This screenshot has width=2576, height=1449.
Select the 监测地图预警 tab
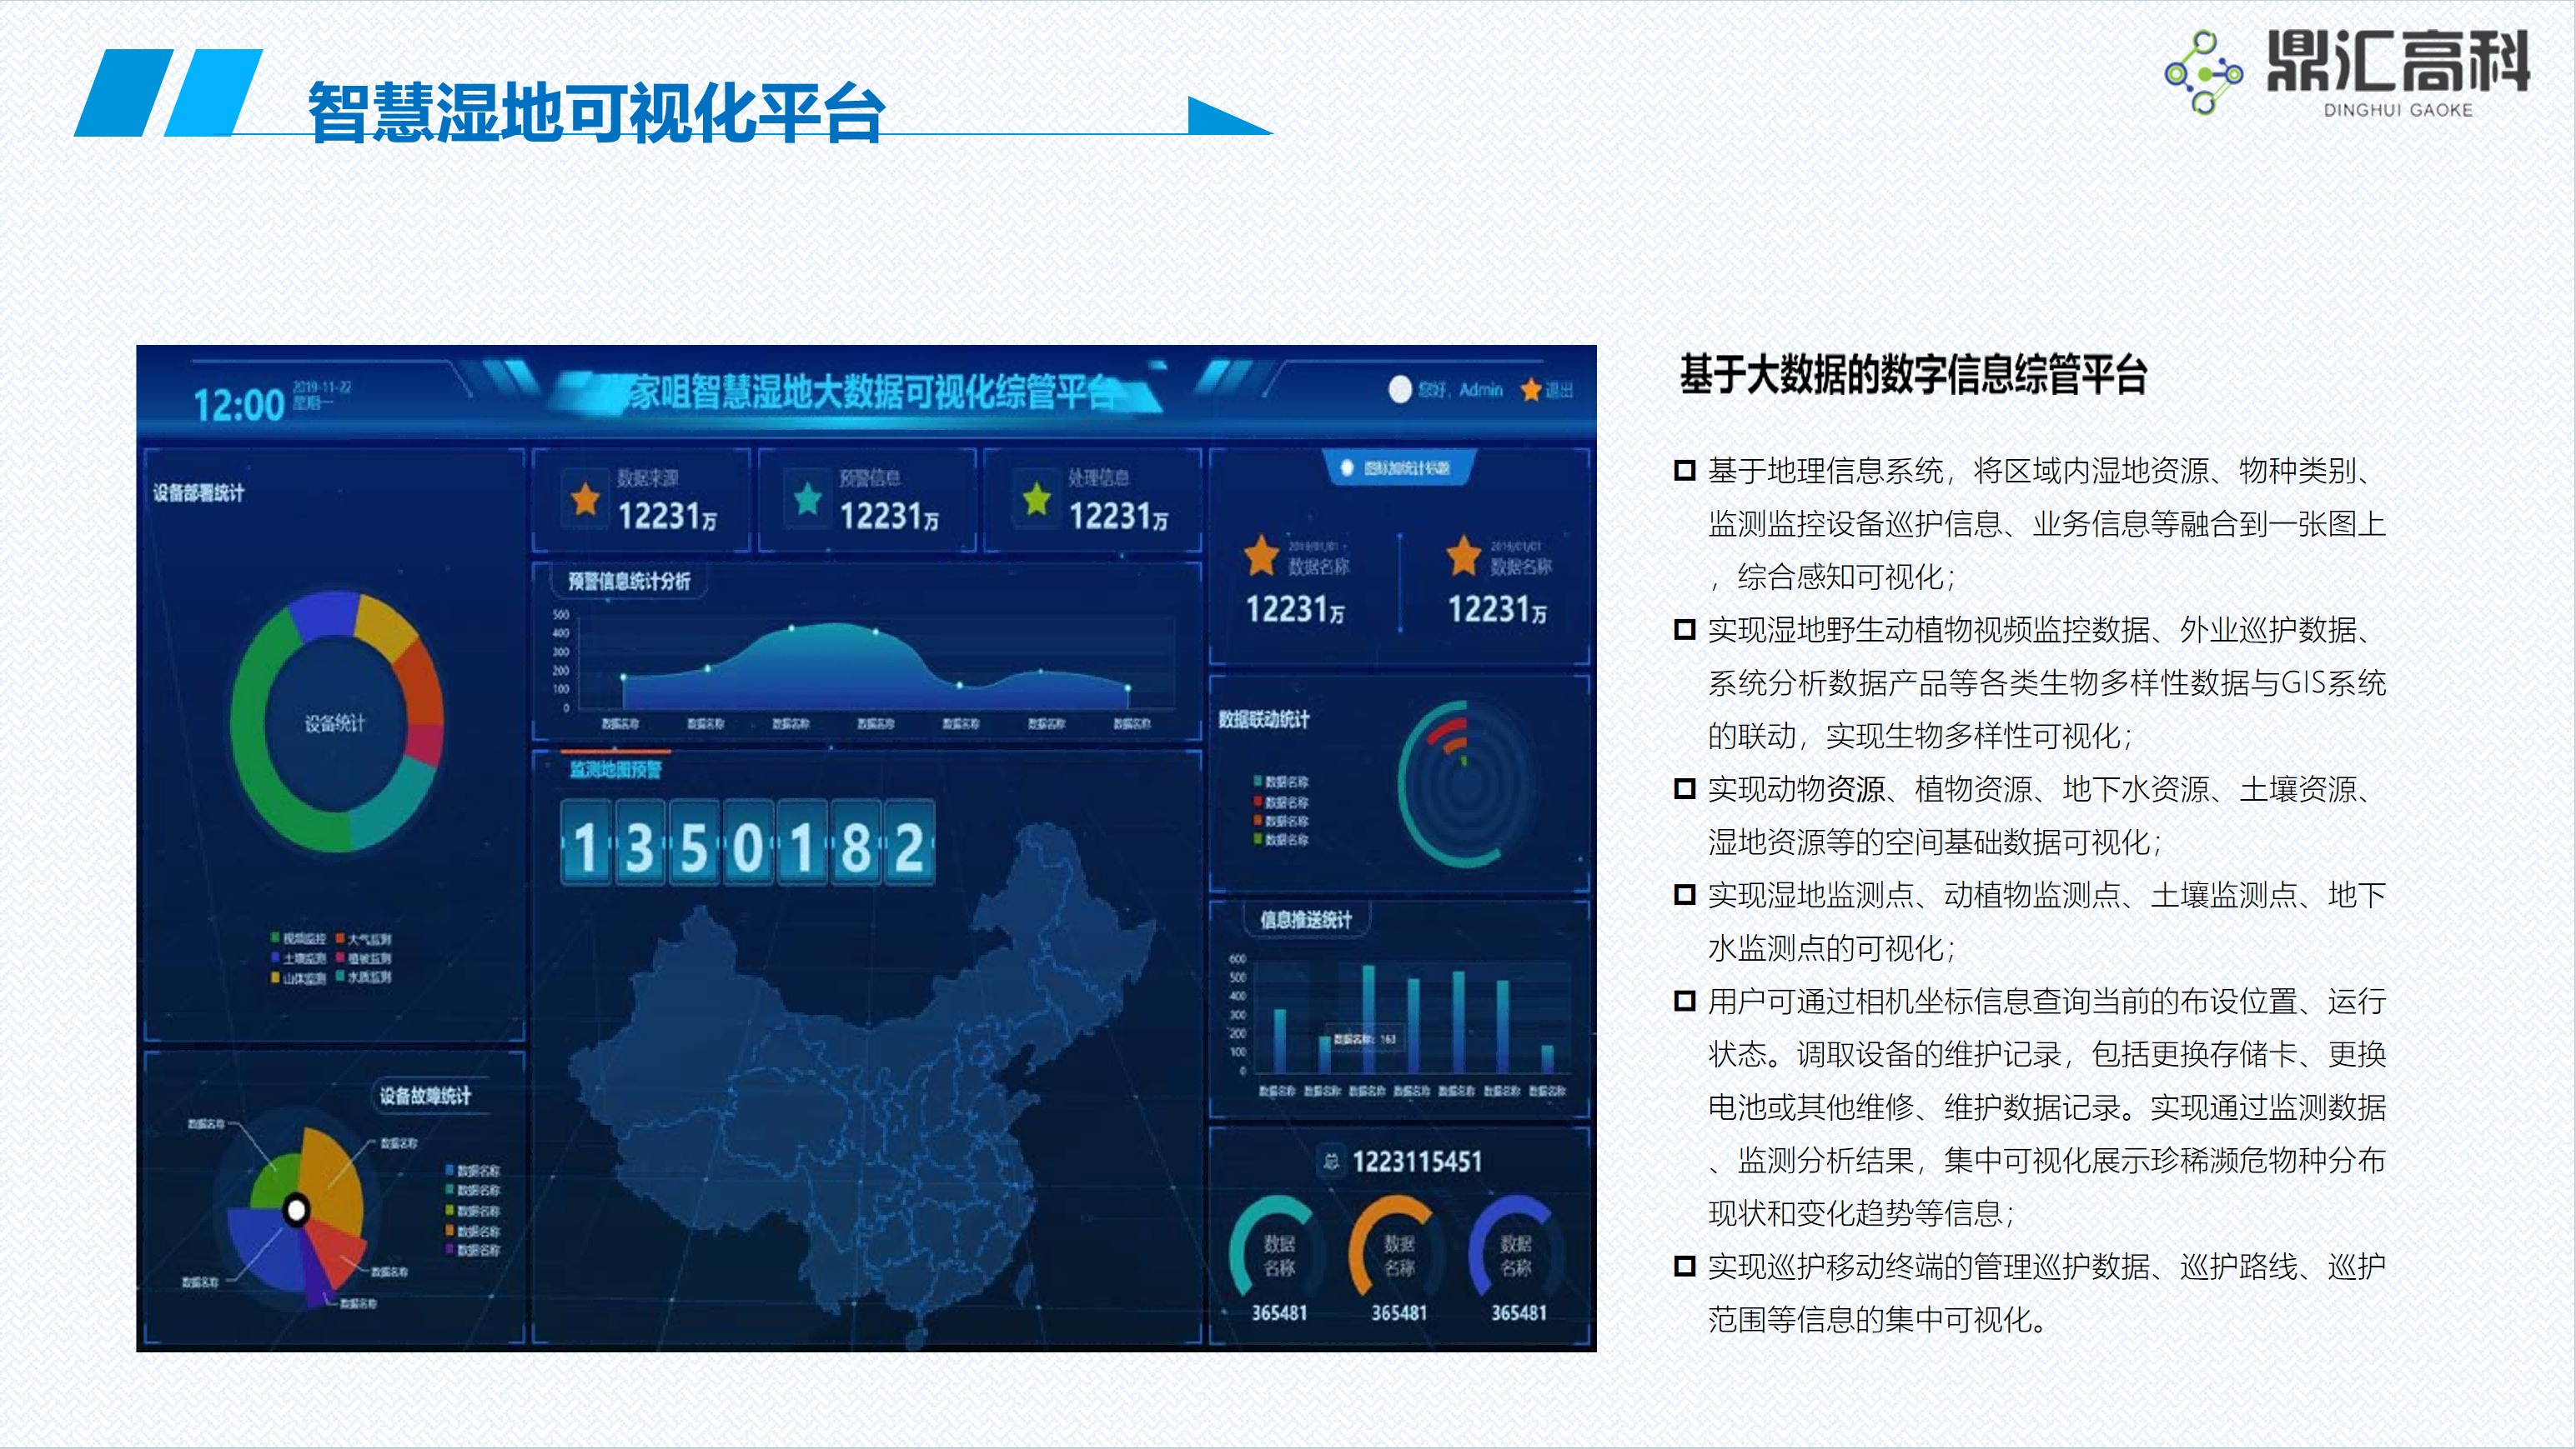click(x=616, y=769)
